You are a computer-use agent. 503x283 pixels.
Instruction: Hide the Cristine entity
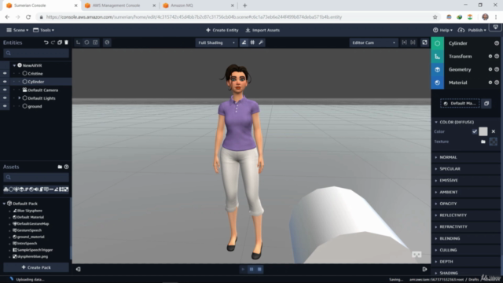(5, 73)
